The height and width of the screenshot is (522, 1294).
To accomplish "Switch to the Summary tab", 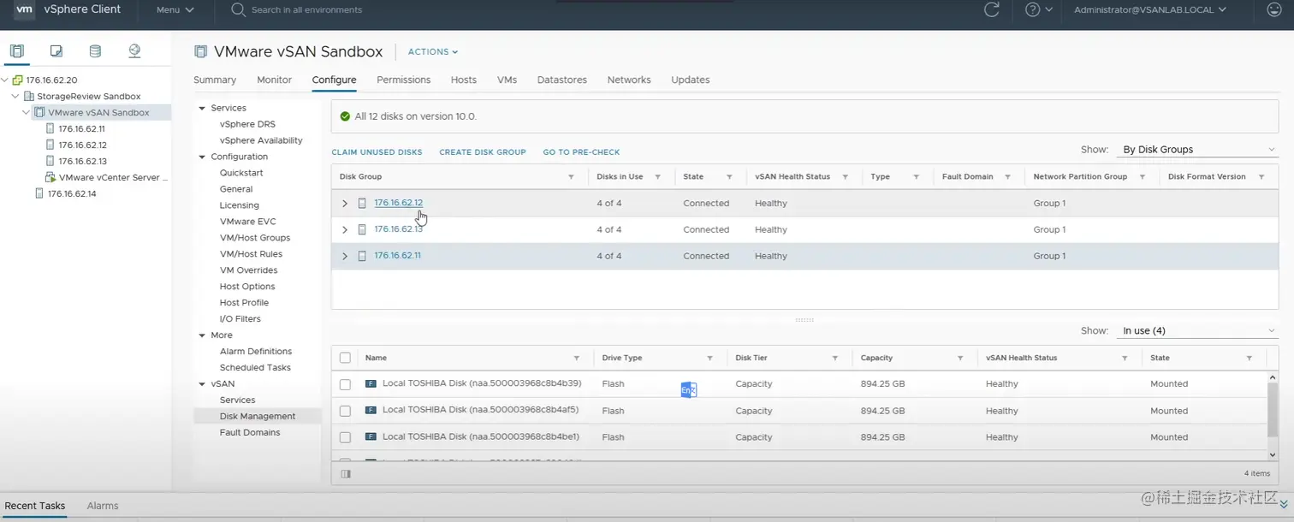I will pos(215,80).
